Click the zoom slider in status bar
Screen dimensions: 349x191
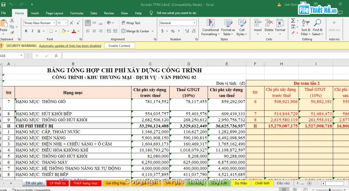point(330,190)
